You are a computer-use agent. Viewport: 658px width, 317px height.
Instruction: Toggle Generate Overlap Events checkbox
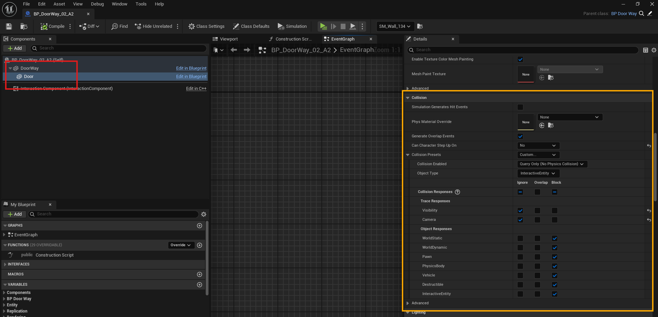(520, 136)
